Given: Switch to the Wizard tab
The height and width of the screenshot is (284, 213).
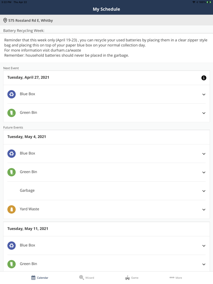Looking at the screenshot, I should tap(87, 278).
